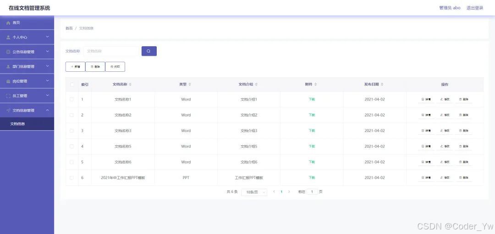The image size is (495, 234).
Task: Click 删除 for the PPT模板 row
Action: click(x=464, y=178)
